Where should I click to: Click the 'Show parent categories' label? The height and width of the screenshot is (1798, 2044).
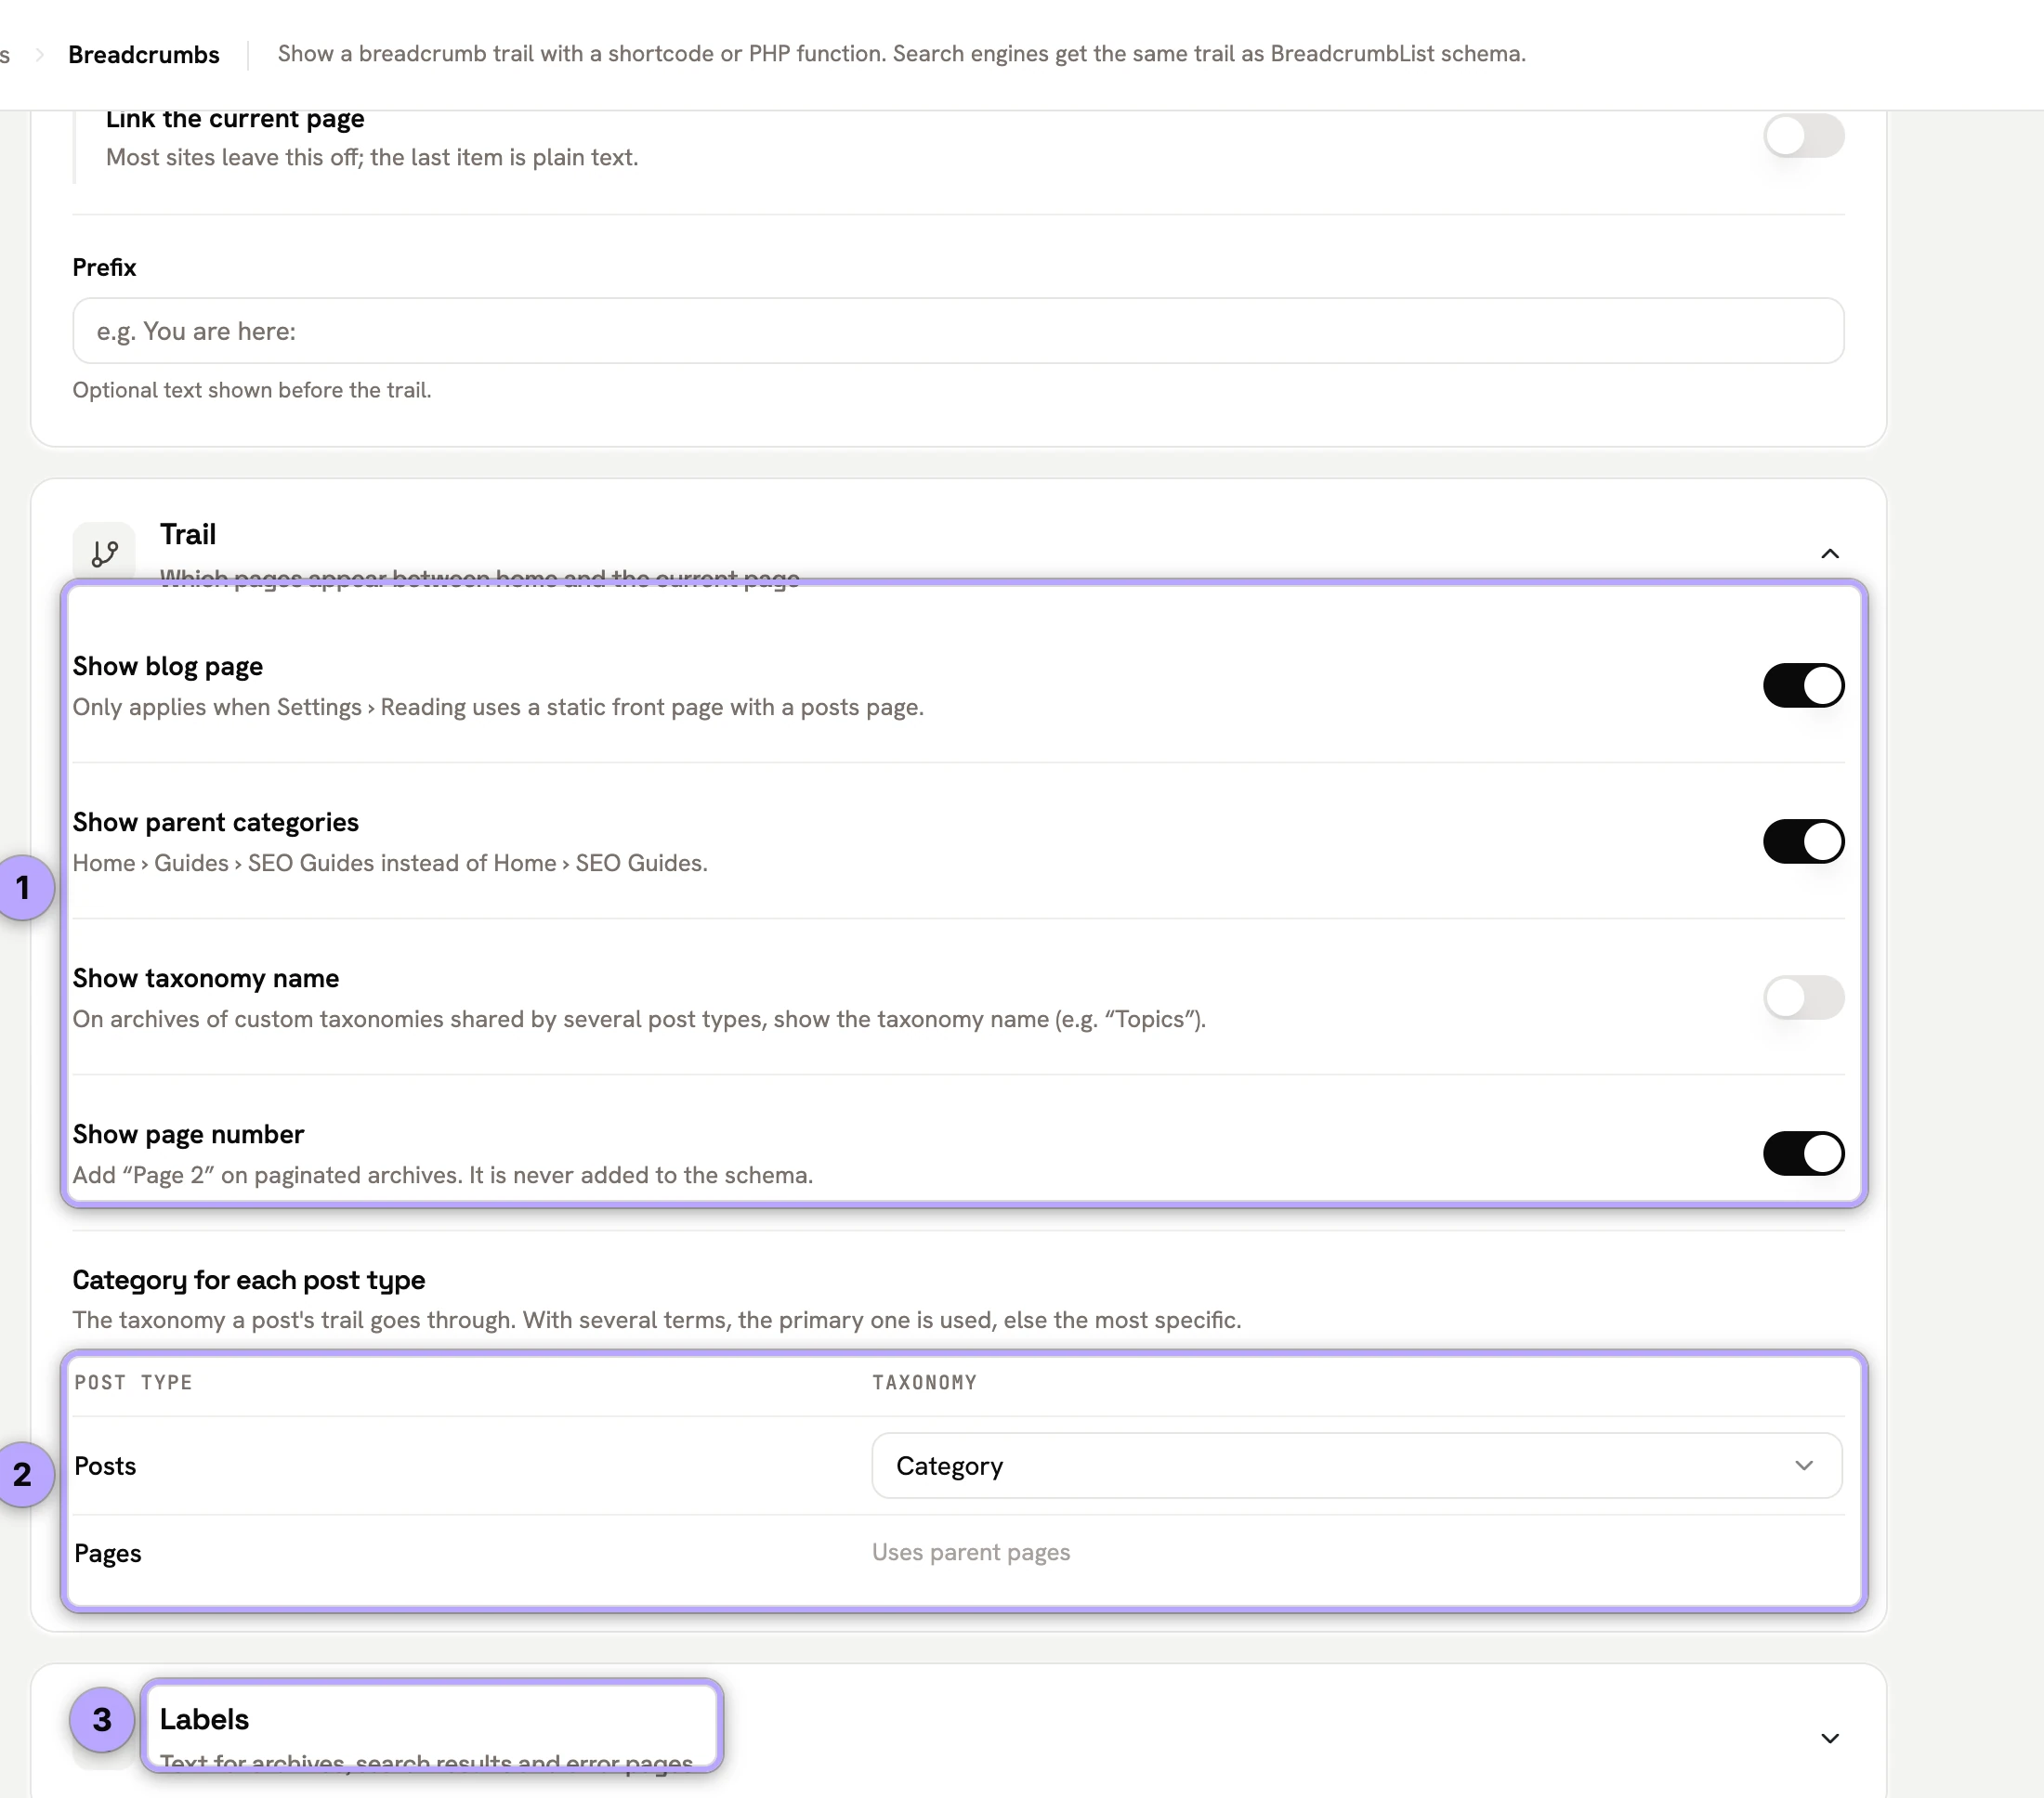216,823
